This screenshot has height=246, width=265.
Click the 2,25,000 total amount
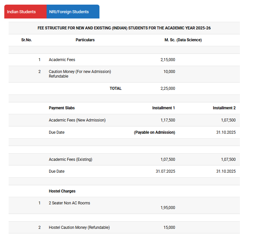[168, 88]
